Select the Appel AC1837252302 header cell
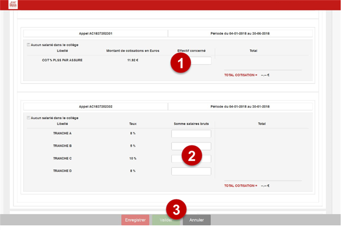 [x=95, y=106]
